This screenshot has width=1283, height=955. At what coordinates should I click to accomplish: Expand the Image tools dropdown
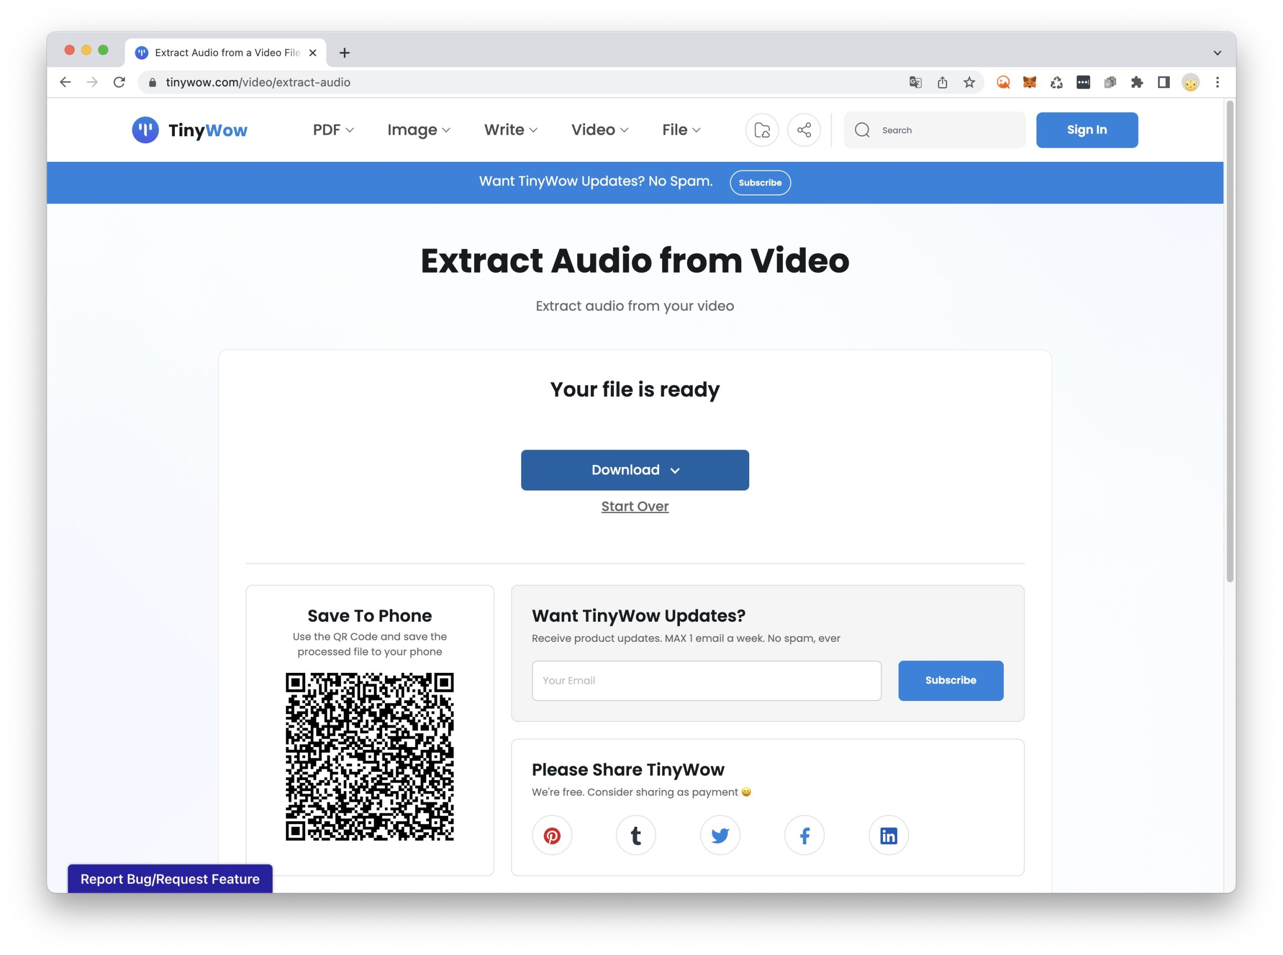pyautogui.click(x=418, y=130)
